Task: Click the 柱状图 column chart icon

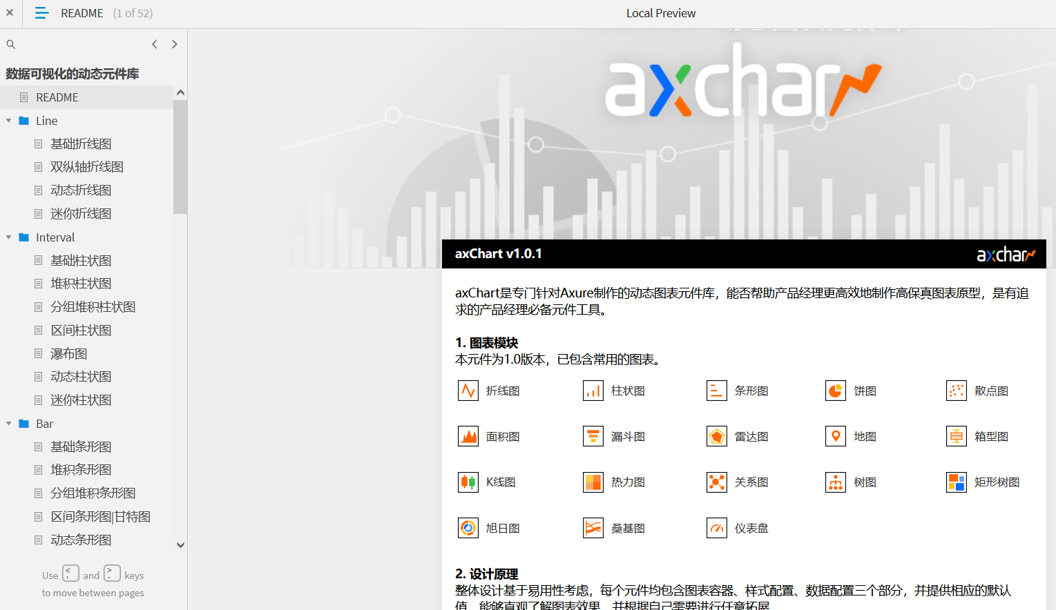Action: pyautogui.click(x=593, y=391)
